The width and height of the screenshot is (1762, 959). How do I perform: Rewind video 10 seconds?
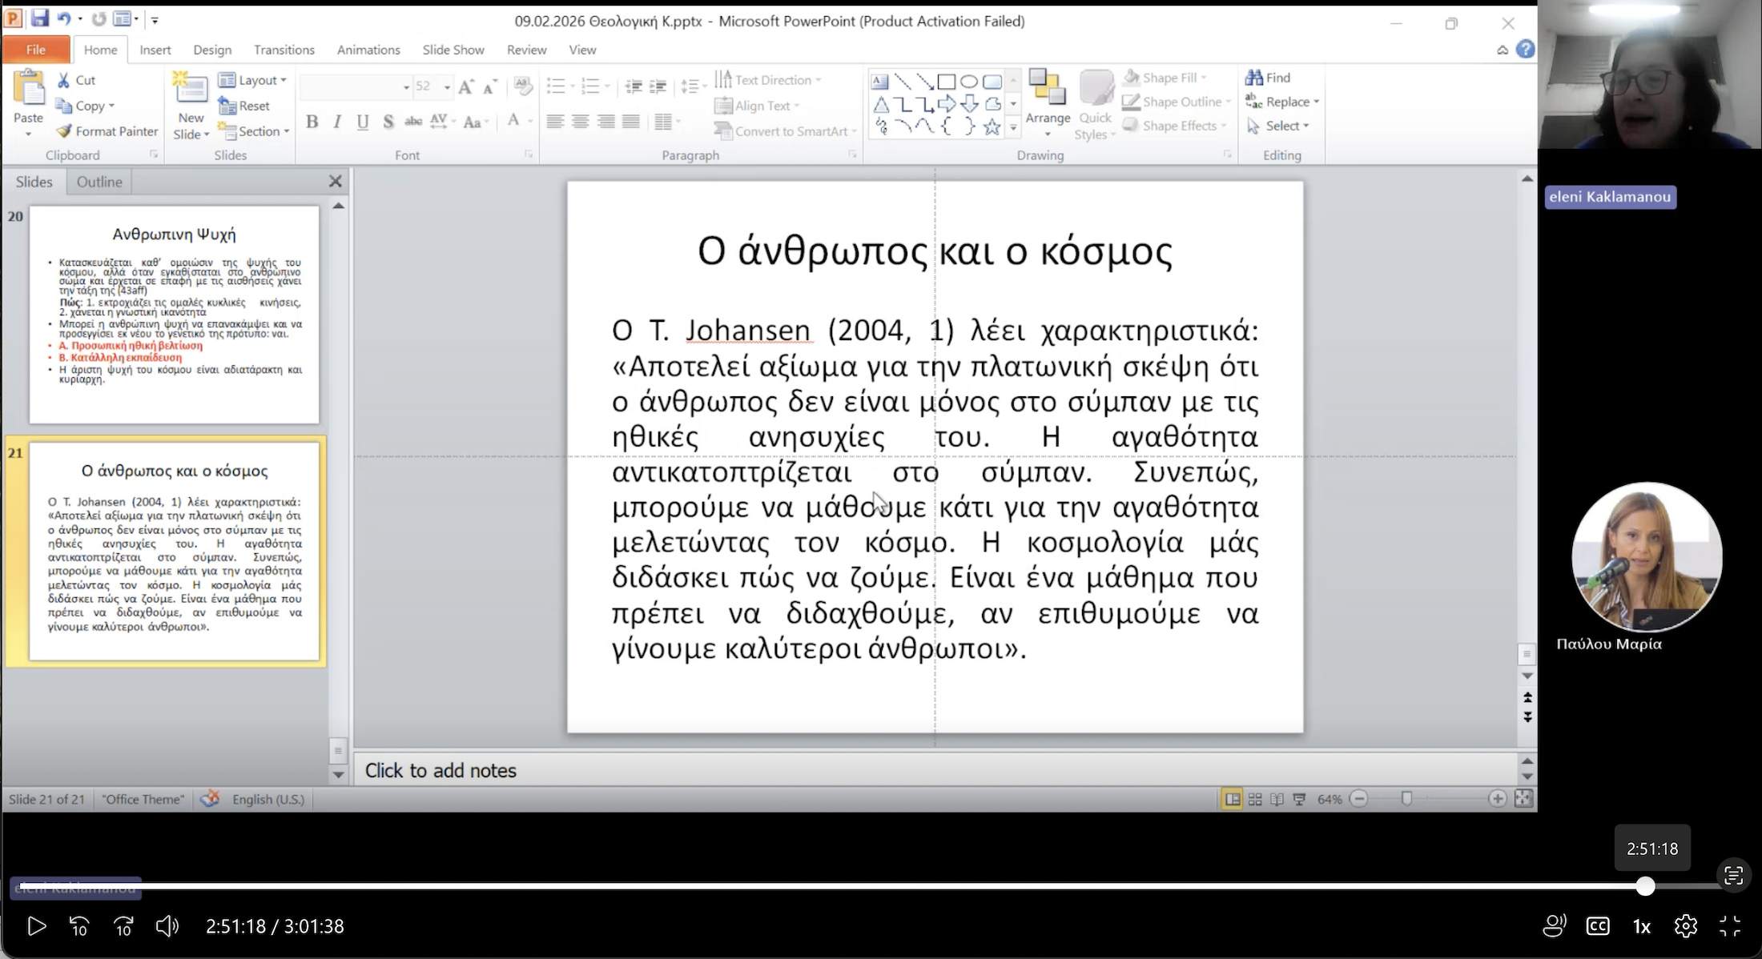pos(79,926)
